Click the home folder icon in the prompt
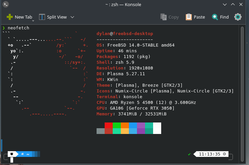Image resolution: width=249 pixels, height=165 pixels. (23, 154)
